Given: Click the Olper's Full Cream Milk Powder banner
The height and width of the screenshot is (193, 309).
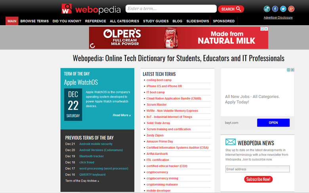Looking at the screenshot, I should (x=179, y=38).
